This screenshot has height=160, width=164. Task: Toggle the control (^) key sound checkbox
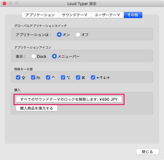tap(48, 78)
